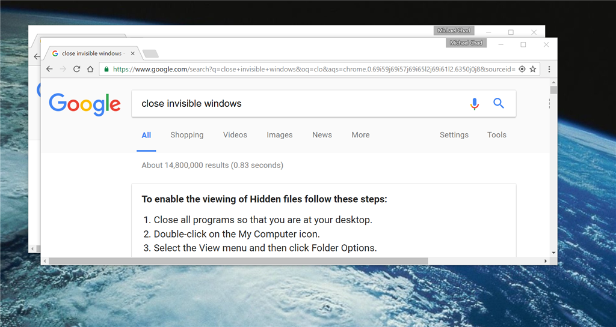The height and width of the screenshot is (327, 616).
Task: Close the front Chrome window
Action: pyautogui.click(x=546, y=44)
